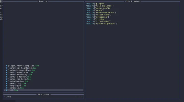Click require('gopls') line in preview

(x=95, y=10)
